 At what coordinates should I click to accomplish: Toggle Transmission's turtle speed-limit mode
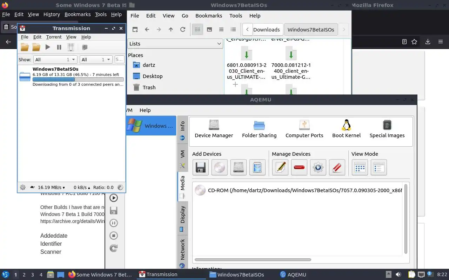[x=33, y=187]
